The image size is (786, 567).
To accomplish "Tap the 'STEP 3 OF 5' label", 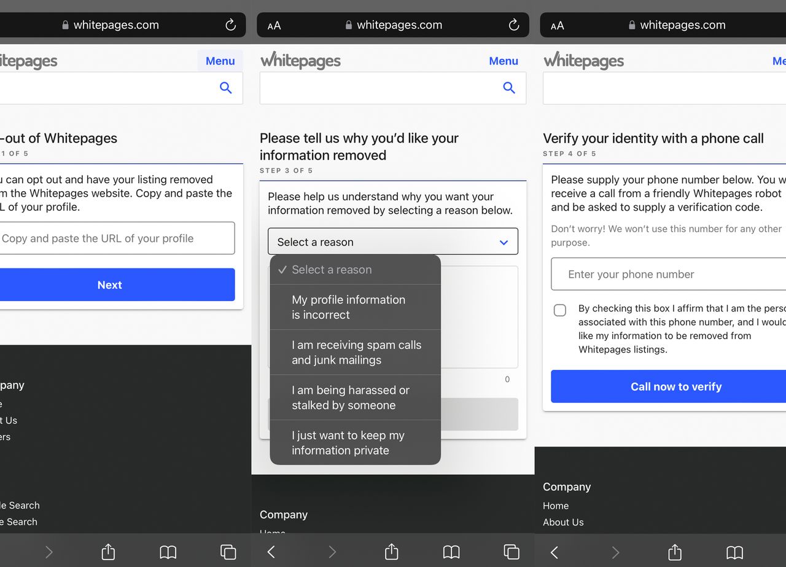I will coord(286,170).
